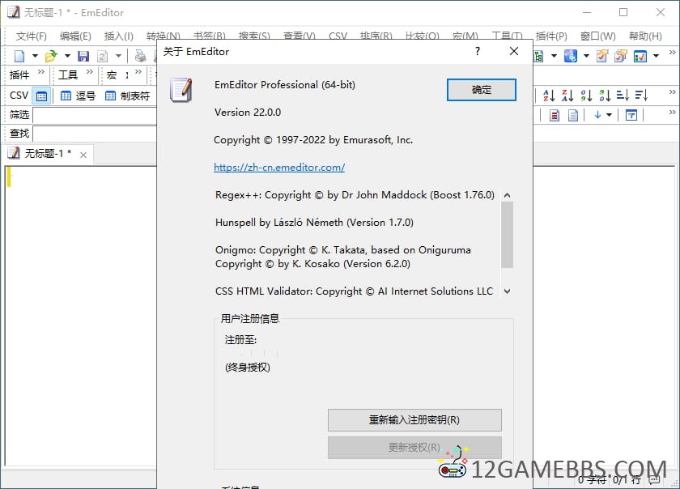Click the greyed Reload document icon
The image size is (680, 489).
click(102, 56)
